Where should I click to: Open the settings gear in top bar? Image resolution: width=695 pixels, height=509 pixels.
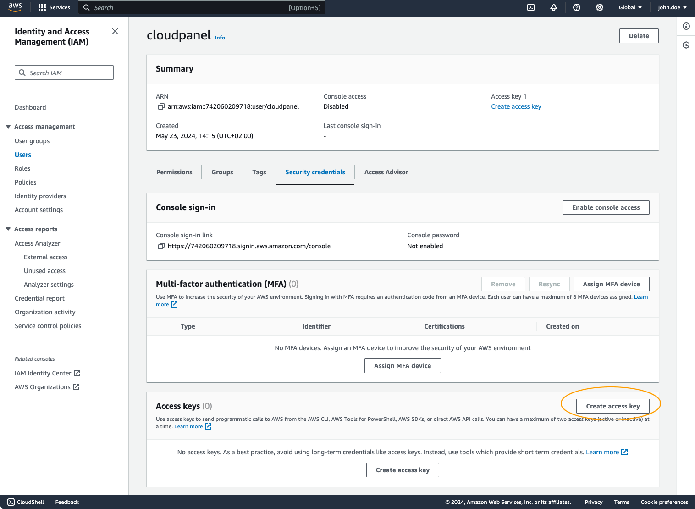click(600, 7)
